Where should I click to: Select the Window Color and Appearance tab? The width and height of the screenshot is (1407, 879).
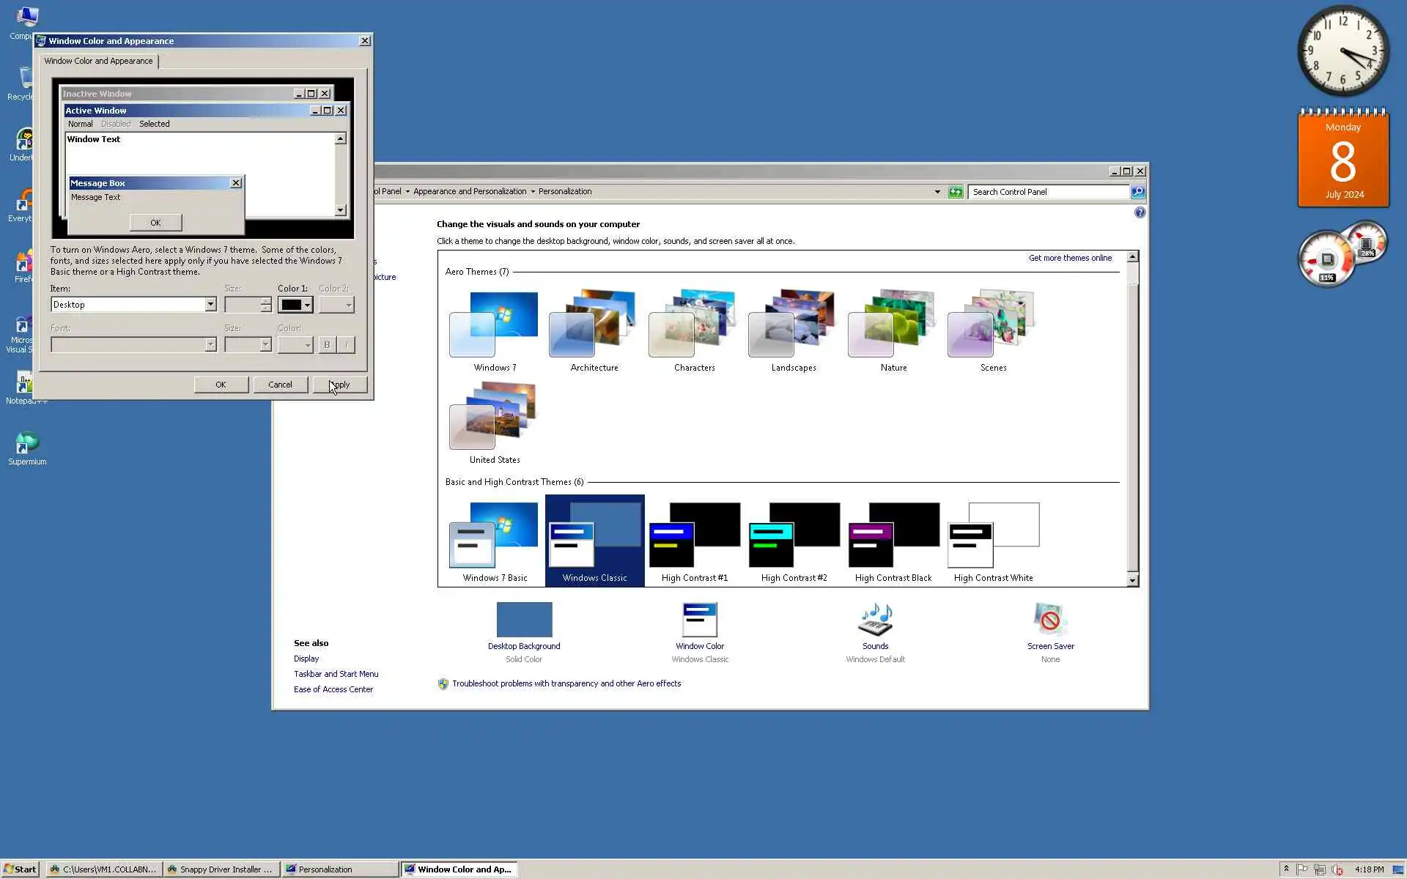[98, 61]
